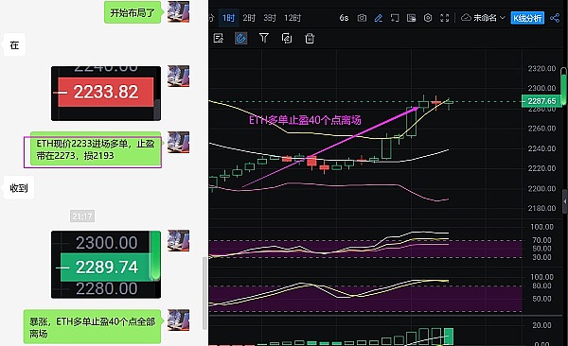Expand the side panel collapse arrow
Image resolution: width=568 pixels, height=346 pixels.
tap(565, 201)
